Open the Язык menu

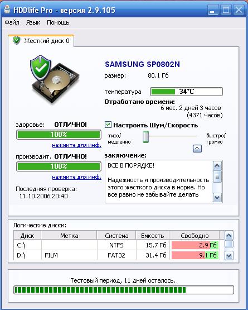33,22
